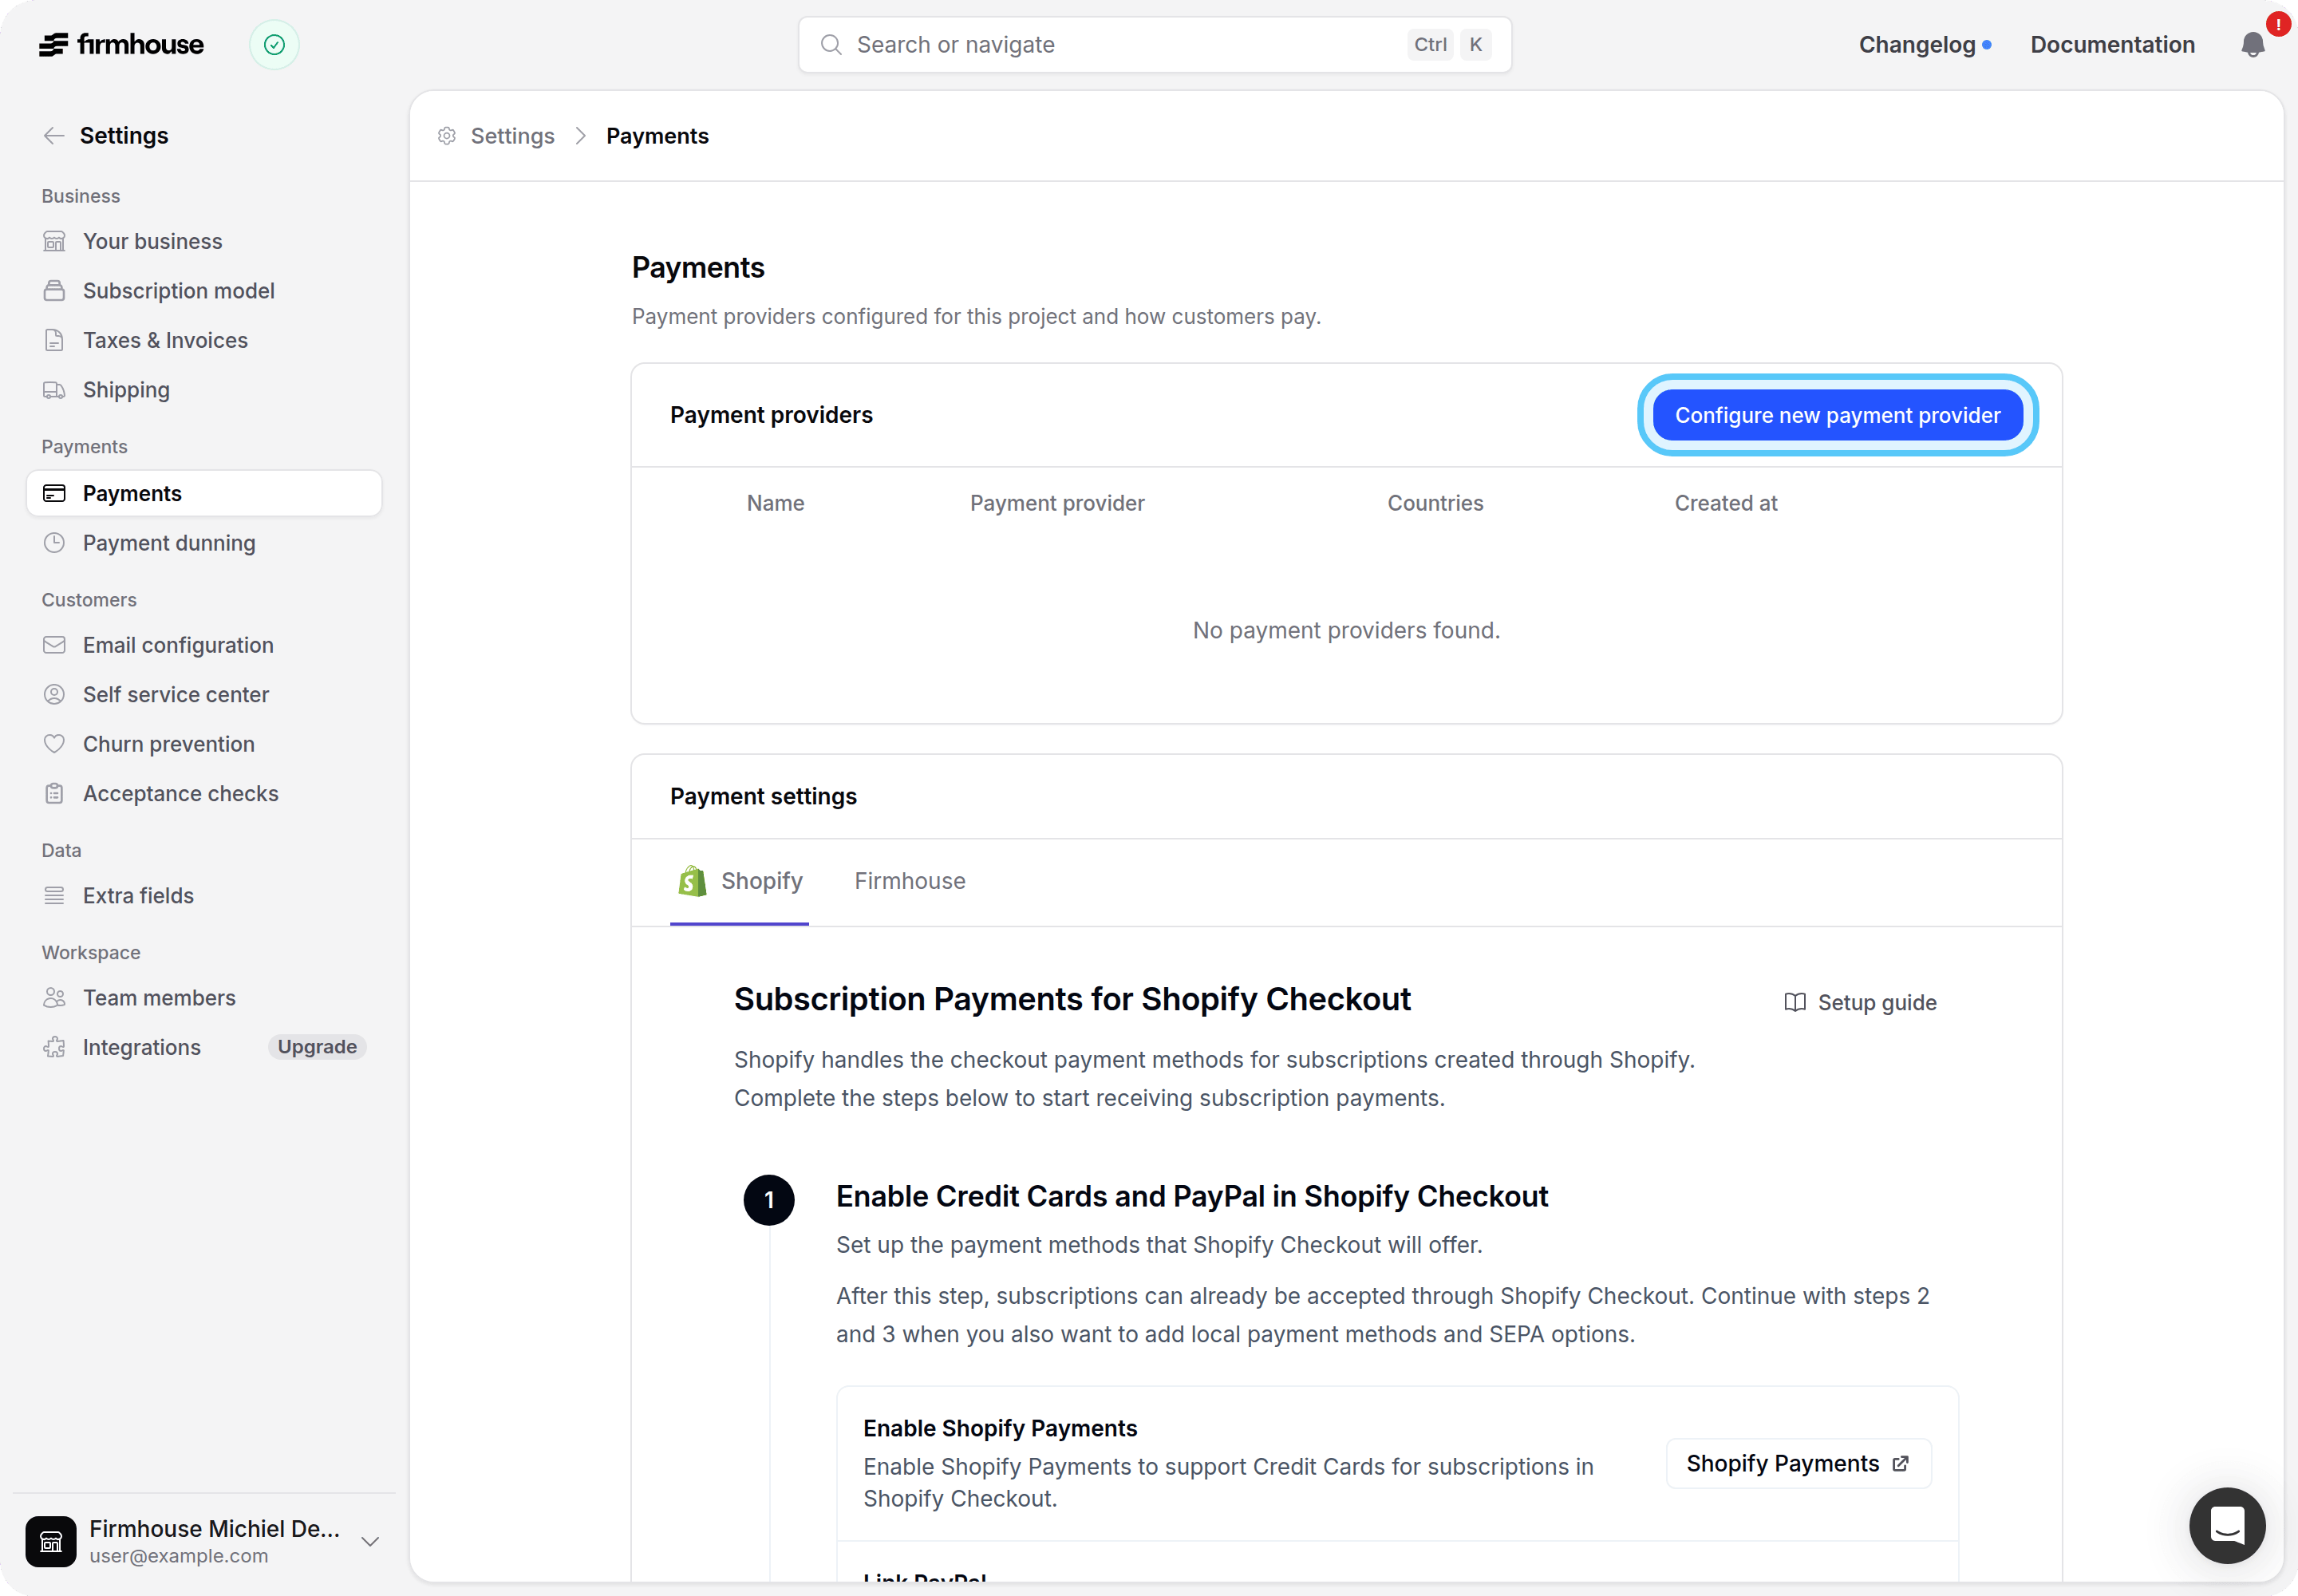Click the Your business store icon
The height and width of the screenshot is (1596, 2298).
tap(54, 242)
